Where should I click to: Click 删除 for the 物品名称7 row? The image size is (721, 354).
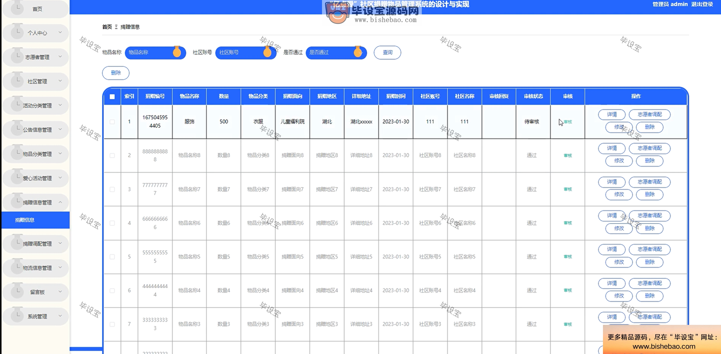(650, 194)
